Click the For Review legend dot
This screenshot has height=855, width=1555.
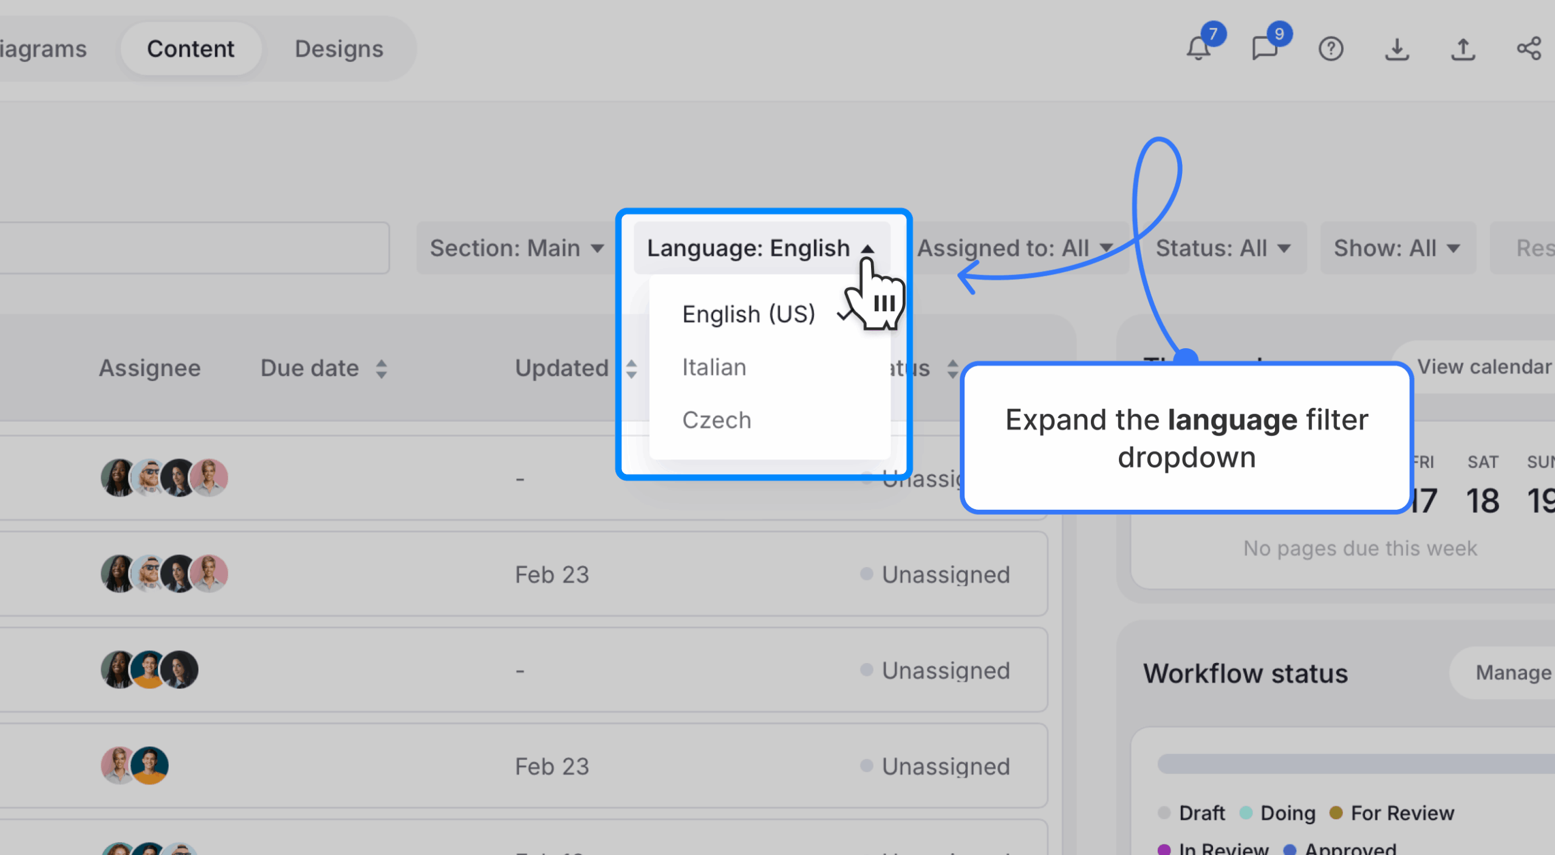pos(1336,813)
